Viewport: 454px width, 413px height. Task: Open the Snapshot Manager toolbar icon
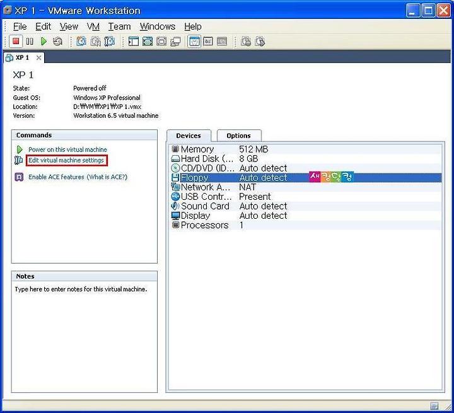click(110, 42)
